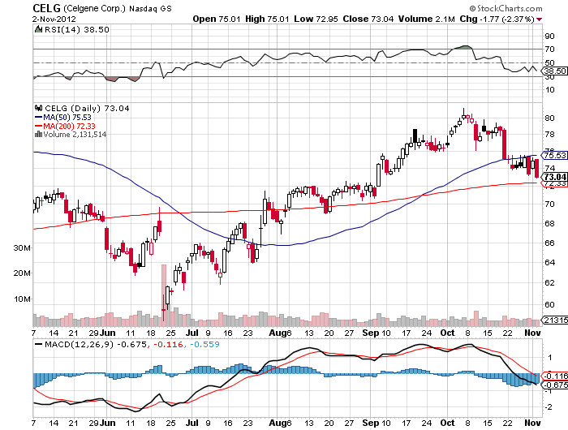Click the 70 RSI level on right axis
The width and height of the screenshot is (568, 430).
pyautogui.click(x=549, y=49)
